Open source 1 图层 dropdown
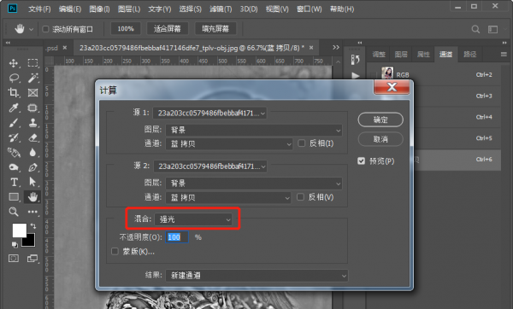Screen dimensions: 513x309 click(254, 130)
